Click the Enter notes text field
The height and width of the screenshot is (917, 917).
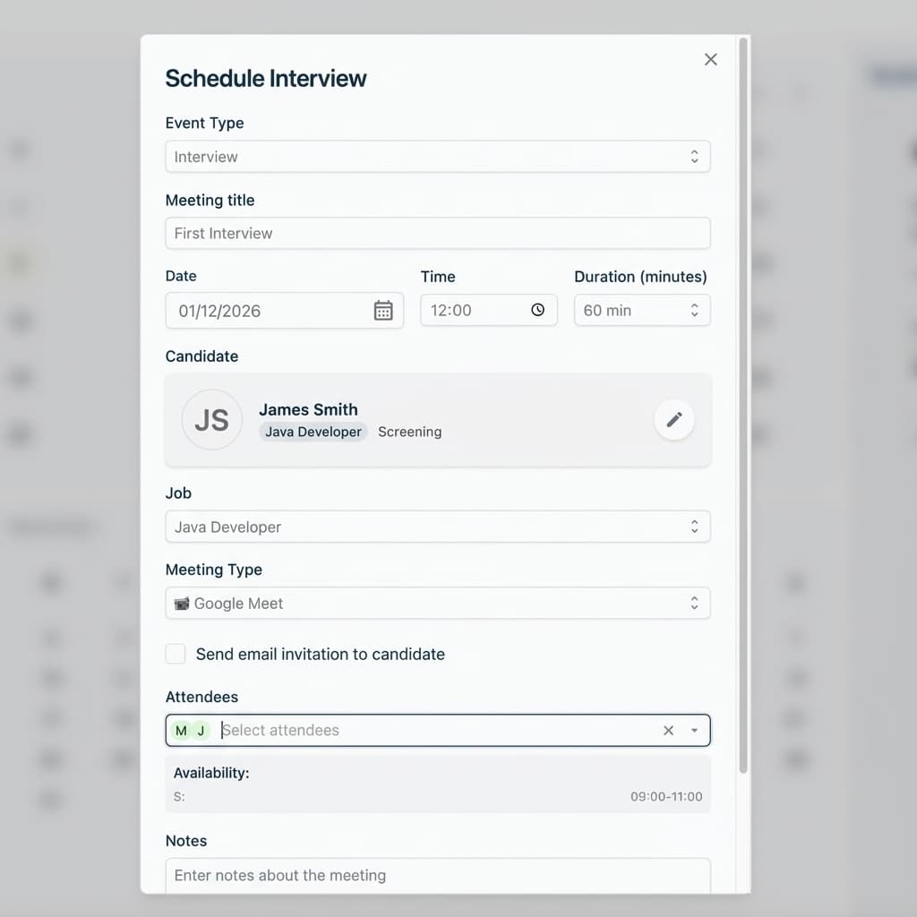pyautogui.click(x=438, y=875)
